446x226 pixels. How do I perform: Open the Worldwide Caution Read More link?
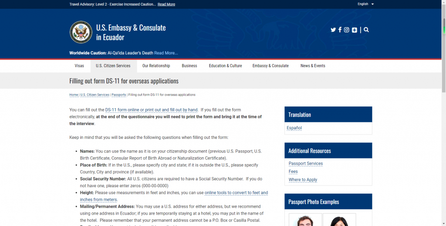coord(166,53)
